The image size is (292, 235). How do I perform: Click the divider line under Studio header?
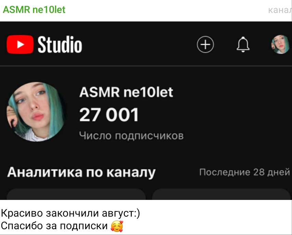pos(146,66)
